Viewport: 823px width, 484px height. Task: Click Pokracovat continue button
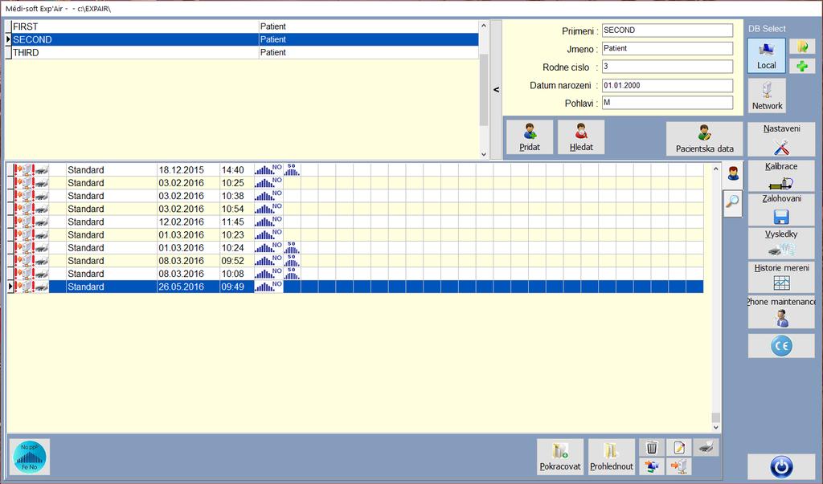560,458
